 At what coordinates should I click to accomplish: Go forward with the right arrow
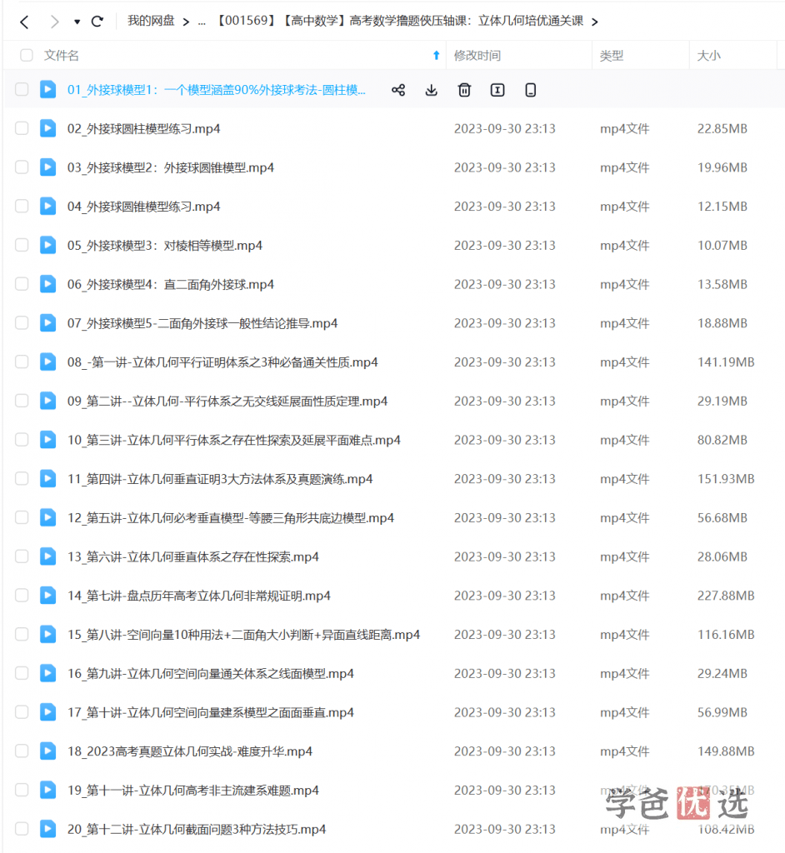pyautogui.click(x=54, y=22)
